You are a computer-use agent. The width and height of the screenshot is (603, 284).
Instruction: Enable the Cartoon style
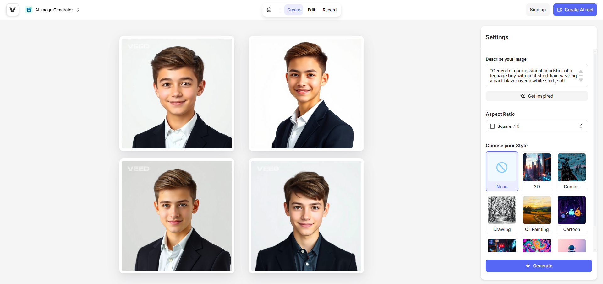point(571,214)
